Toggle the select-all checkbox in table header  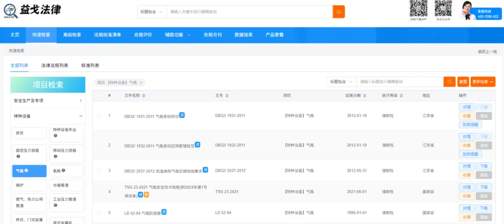click(99, 95)
